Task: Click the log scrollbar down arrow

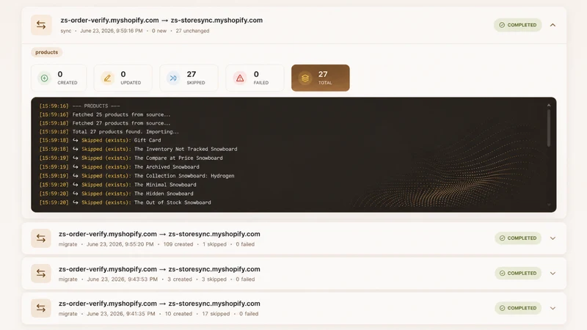Action: (x=549, y=205)
